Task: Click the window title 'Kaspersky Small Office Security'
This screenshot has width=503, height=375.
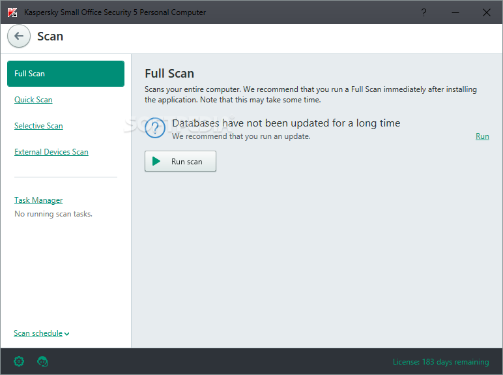Action: coord(115,12)
